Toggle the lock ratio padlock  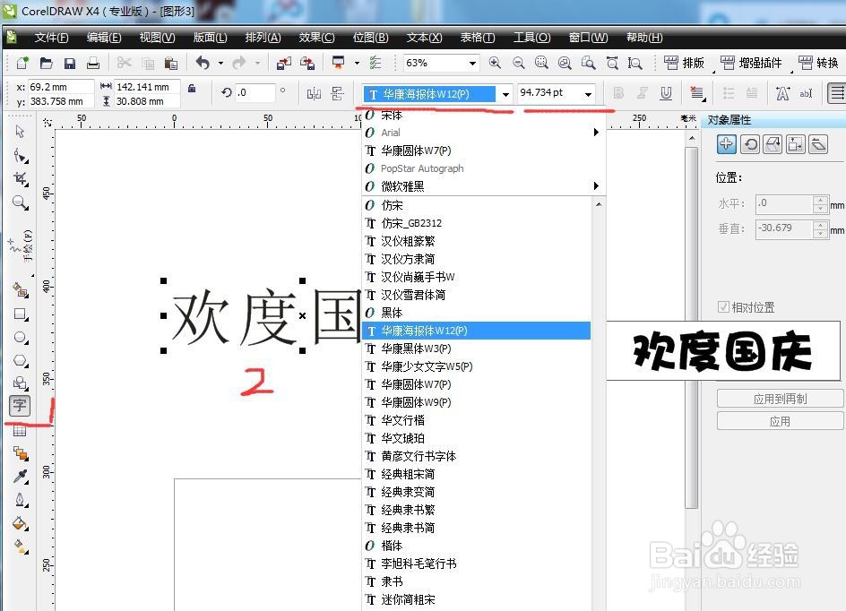(192, 88)
